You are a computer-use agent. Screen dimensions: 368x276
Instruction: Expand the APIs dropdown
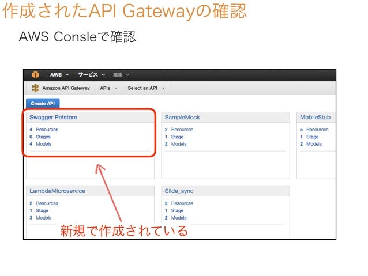point(108,88)
